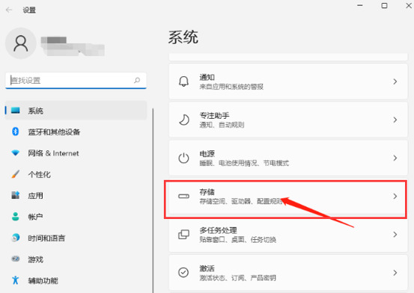
Task: Click the focus assist moon icon
Action: click(x=183, y=120)
